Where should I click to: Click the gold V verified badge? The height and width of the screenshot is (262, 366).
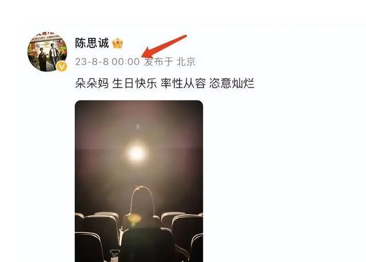[62, 67]
